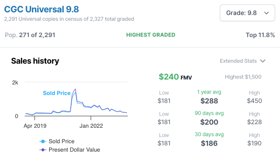Select the price peak on the chart
This screenshot has width=280, height=160.
(75, 89)
